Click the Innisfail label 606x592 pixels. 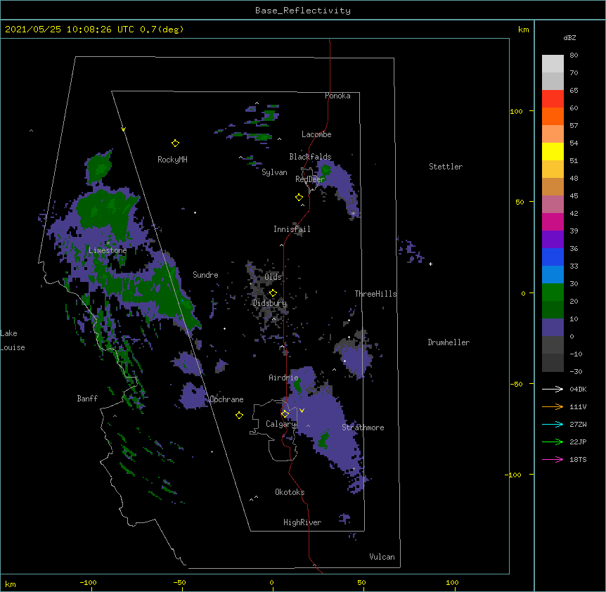tap(292, 229)
